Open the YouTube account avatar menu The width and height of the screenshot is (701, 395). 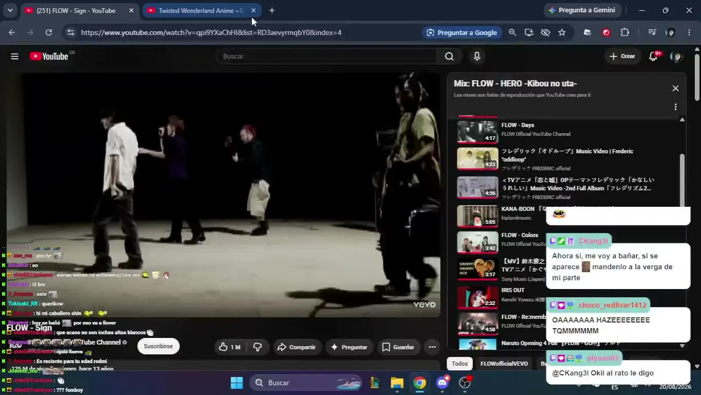(x=676, y=56)
